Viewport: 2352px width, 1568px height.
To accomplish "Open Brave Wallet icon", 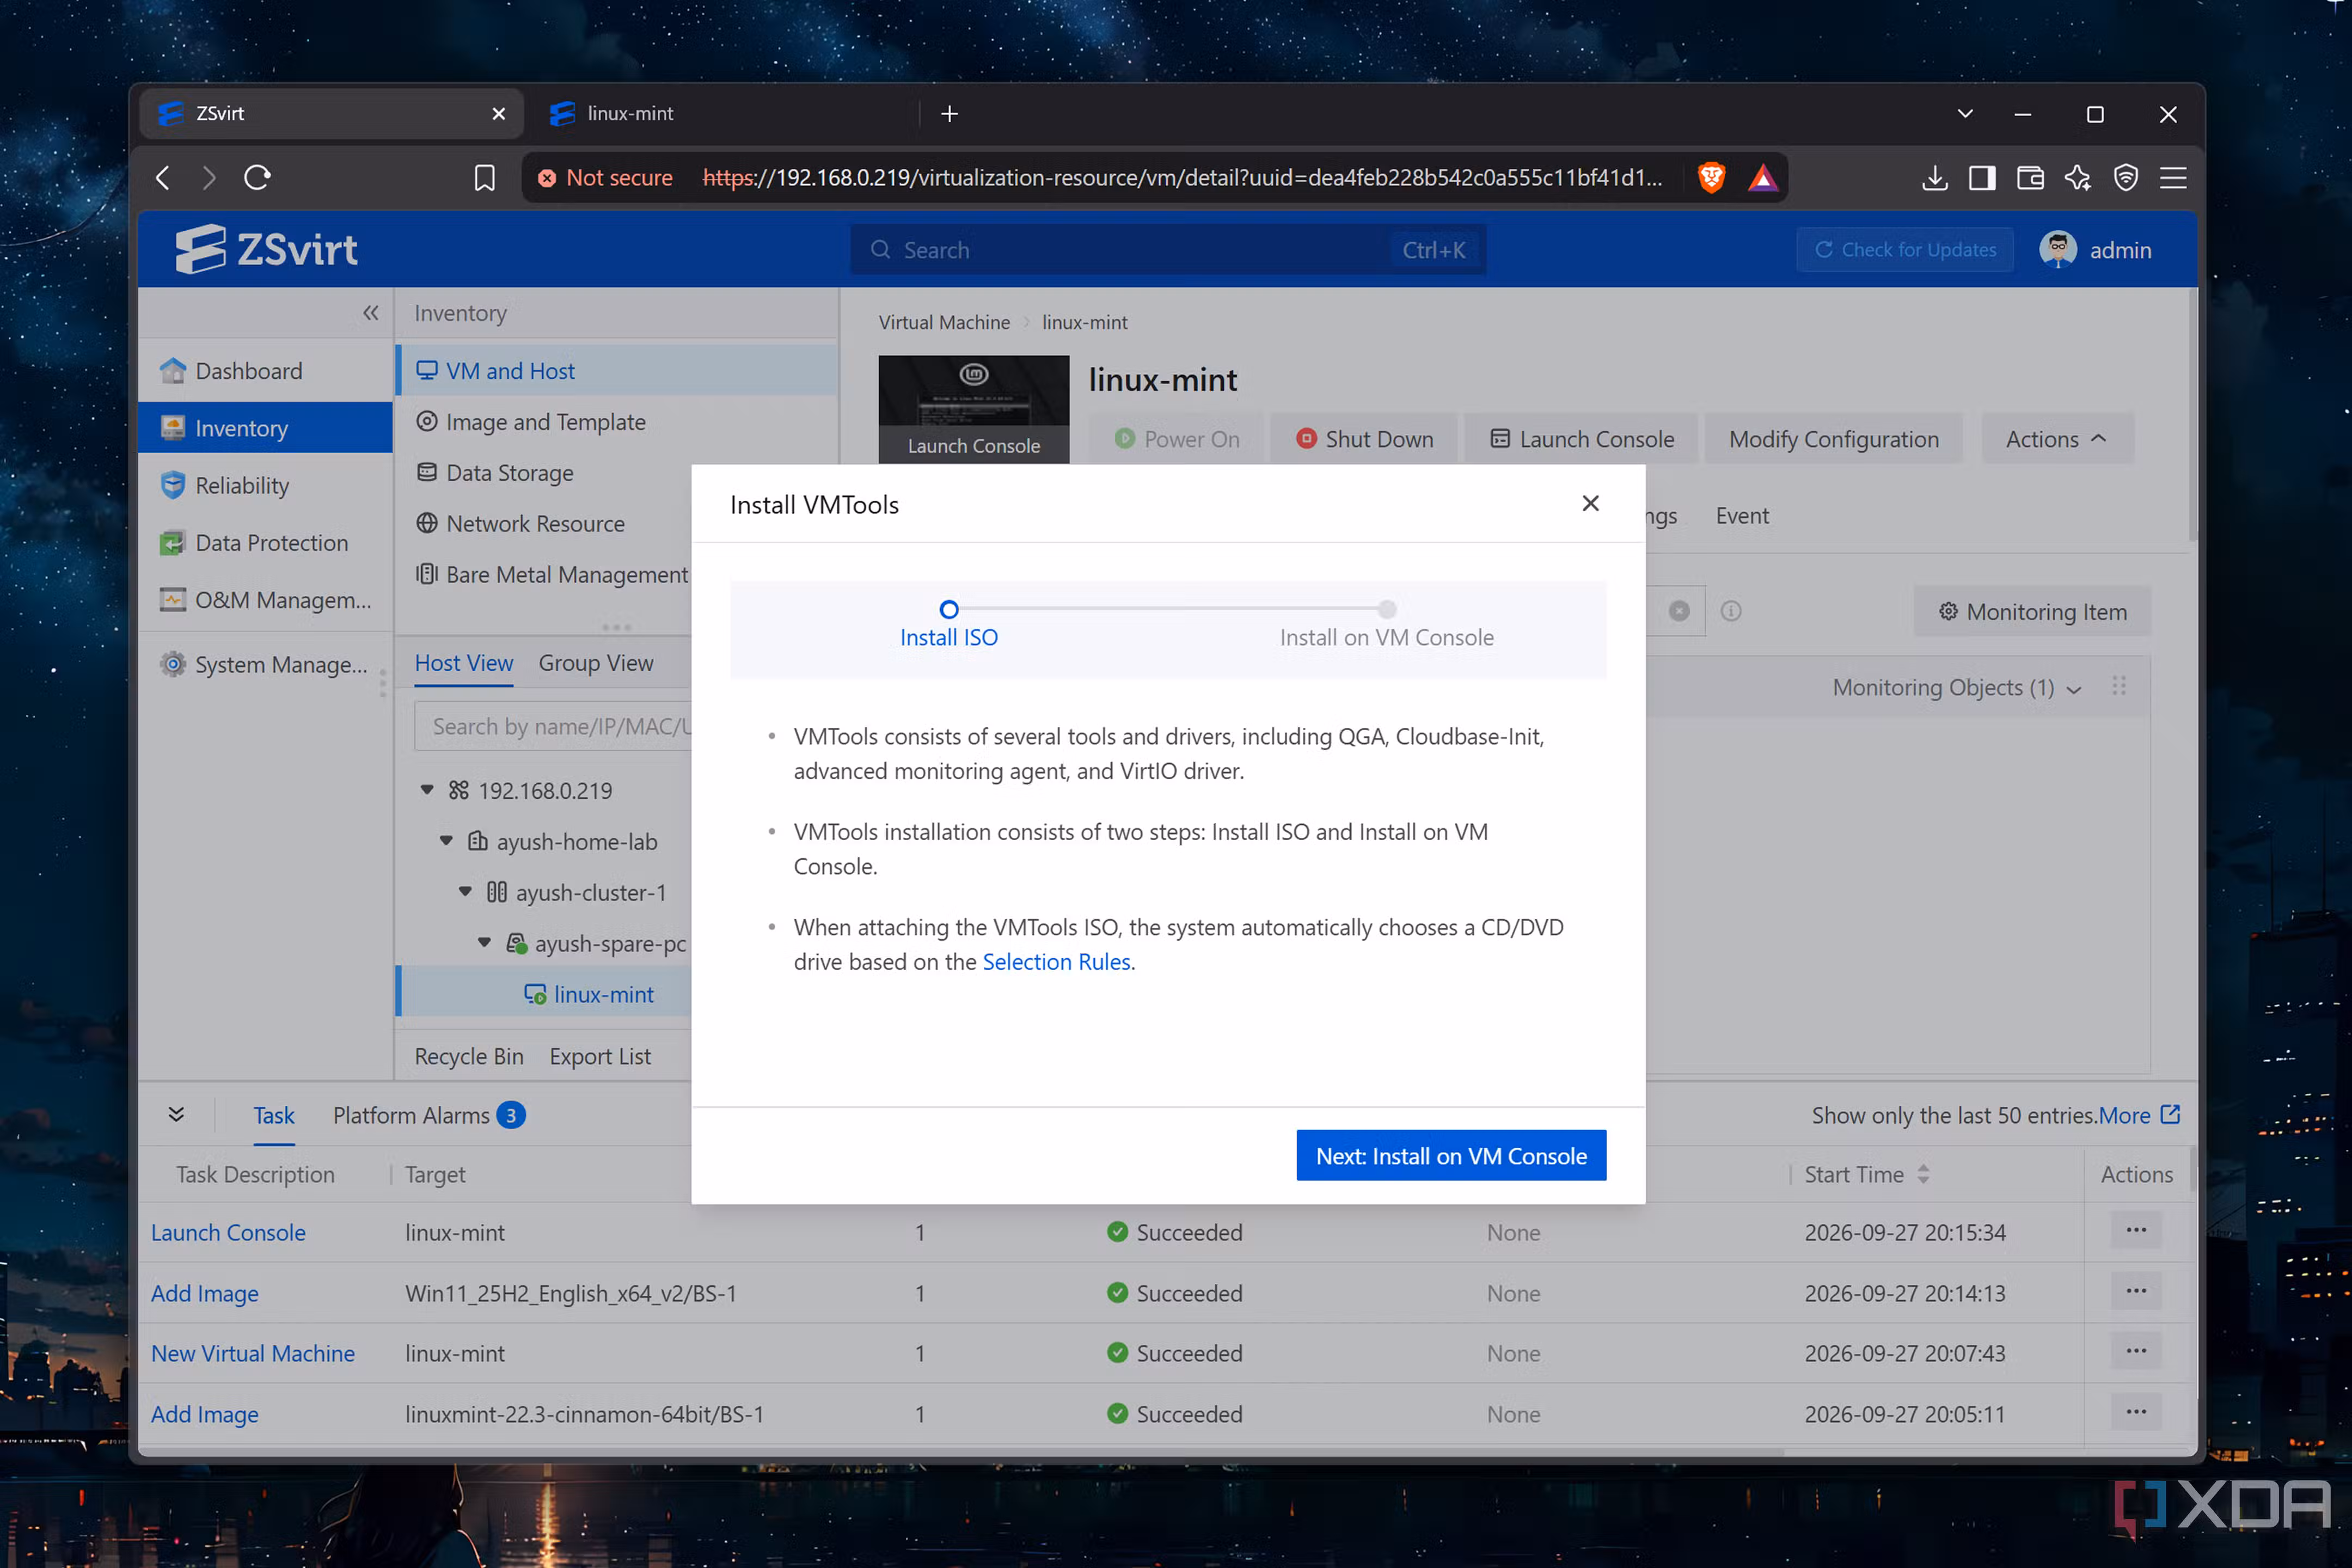I will point(2030,178).
